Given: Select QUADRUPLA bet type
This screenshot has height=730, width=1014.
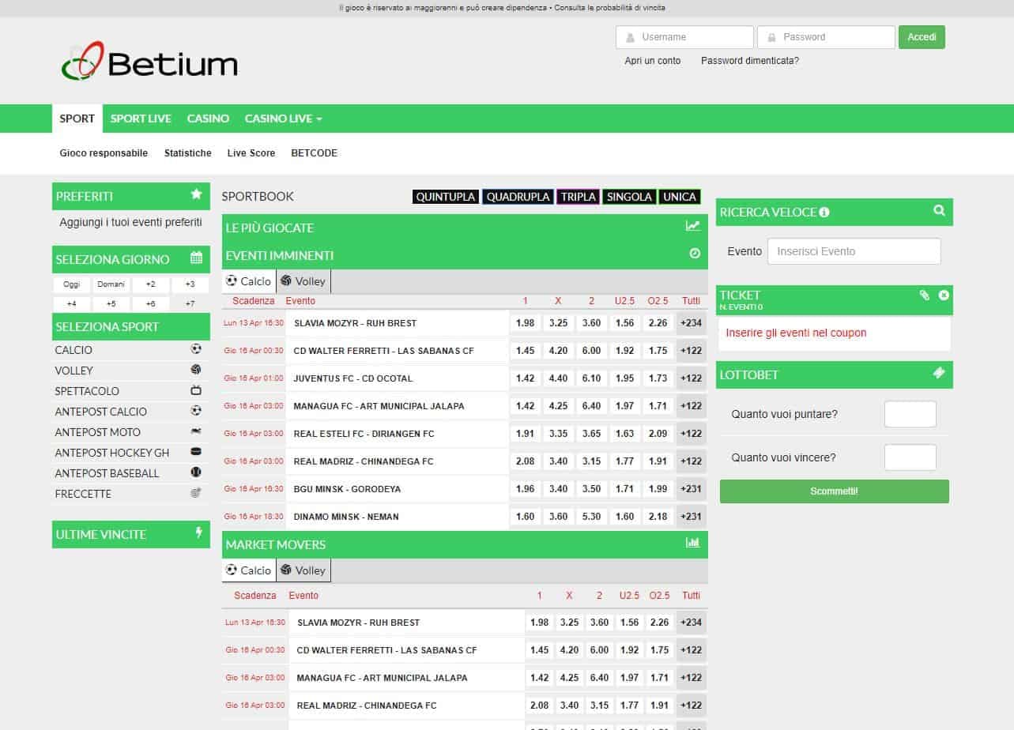Looking at the screenshot, I should tap(518, 197).
